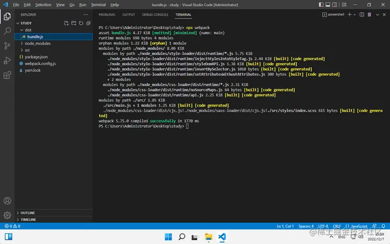Viewport: 390px width, 244px height.
Task: Expand the TIMELINE section
Action: [x=54, y=219]
